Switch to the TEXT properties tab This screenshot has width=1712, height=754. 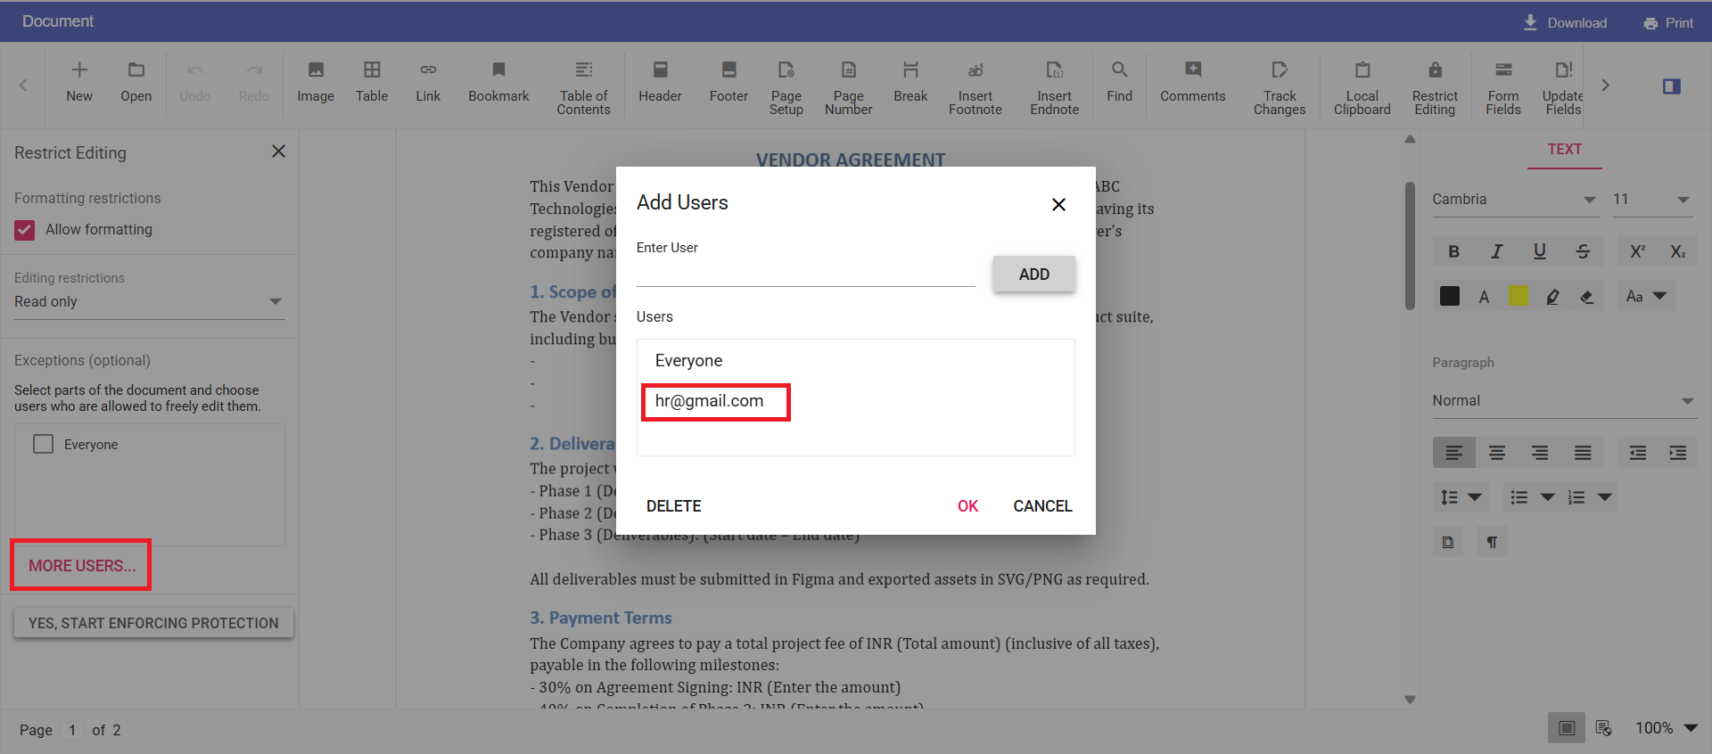(1564, 150)
